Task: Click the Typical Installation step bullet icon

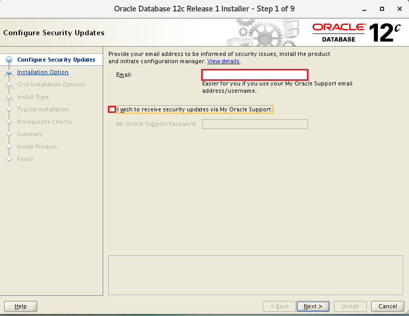Action: (x=9, y=109)
